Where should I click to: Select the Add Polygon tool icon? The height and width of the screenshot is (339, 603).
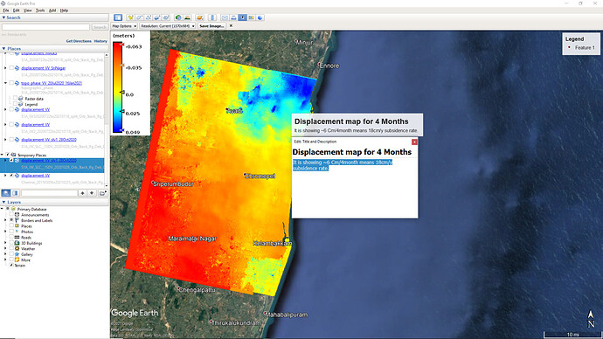[x=139, y=17]
